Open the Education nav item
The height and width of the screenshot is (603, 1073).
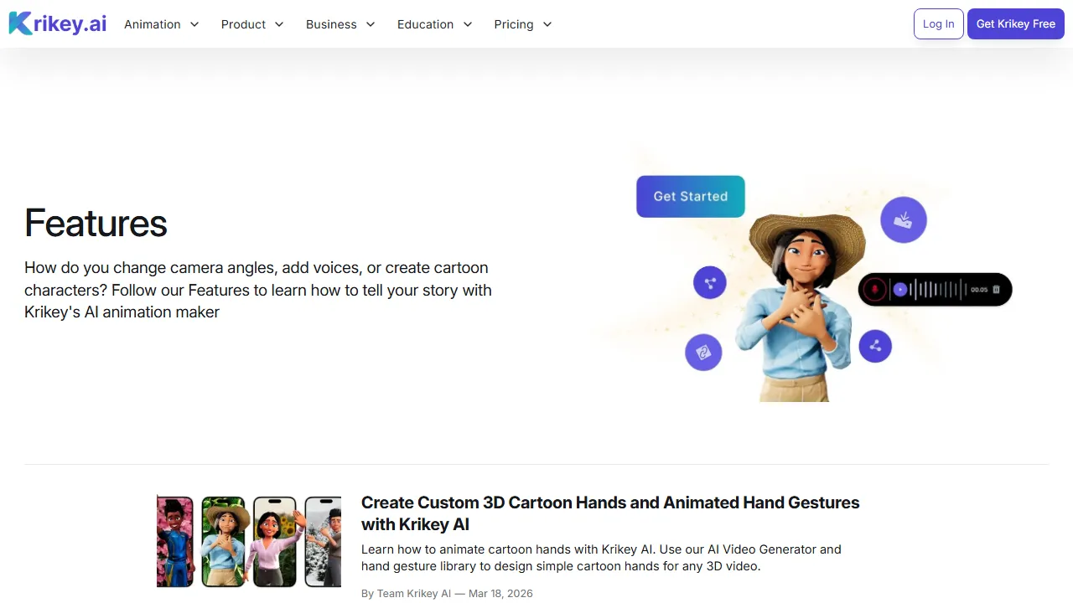coord(425,24)
